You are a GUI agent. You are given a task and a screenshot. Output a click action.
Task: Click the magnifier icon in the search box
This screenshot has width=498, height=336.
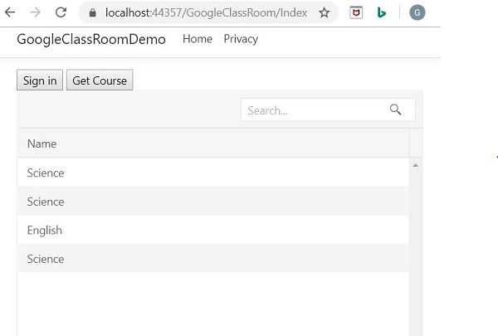395,110
